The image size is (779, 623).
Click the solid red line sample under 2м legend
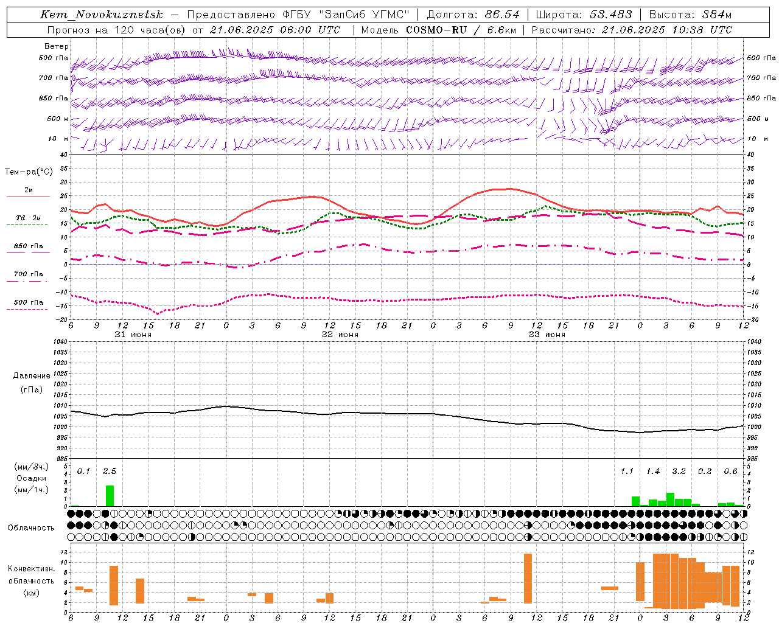(28, 197)
